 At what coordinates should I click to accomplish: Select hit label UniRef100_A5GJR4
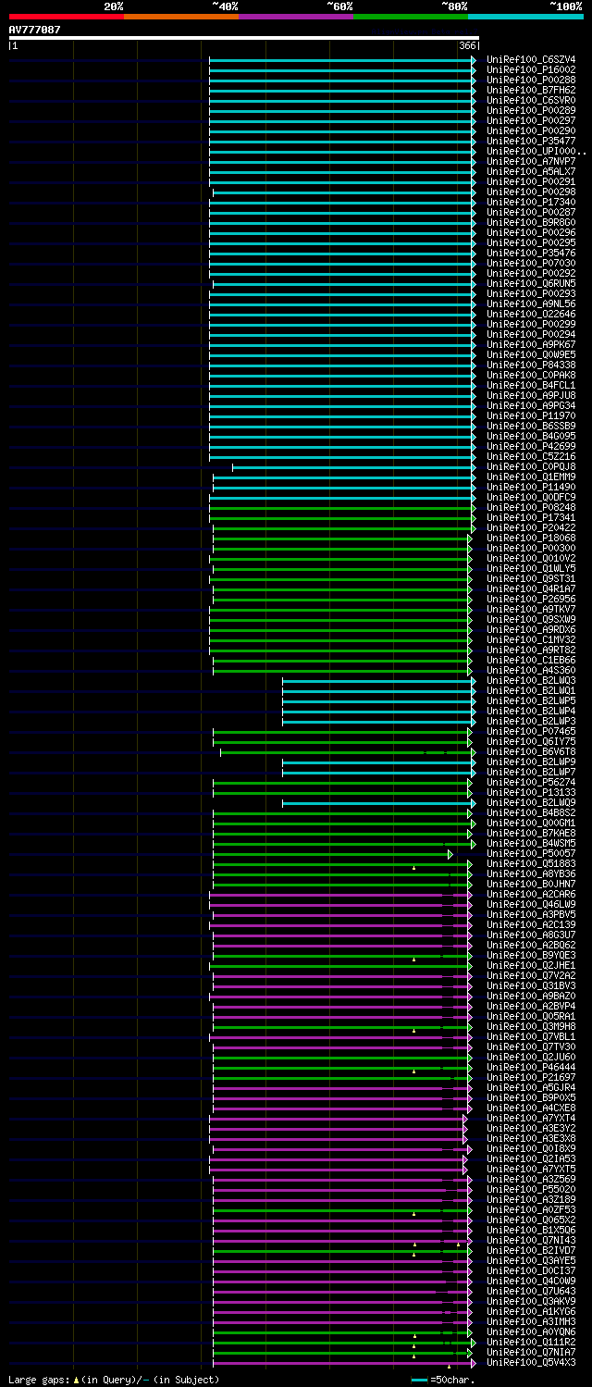pyautogui.click(x=531, y=1087)
